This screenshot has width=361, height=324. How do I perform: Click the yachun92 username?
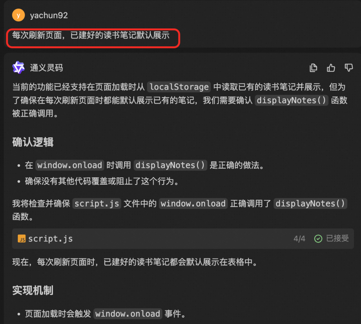(x=49, y=15)
